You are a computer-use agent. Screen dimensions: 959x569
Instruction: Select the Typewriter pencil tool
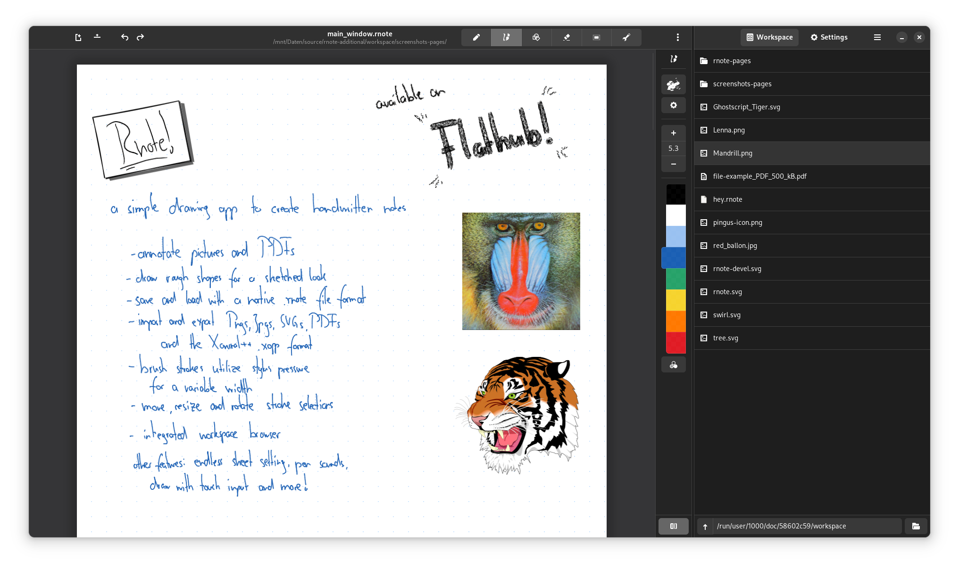pos(476,37)
